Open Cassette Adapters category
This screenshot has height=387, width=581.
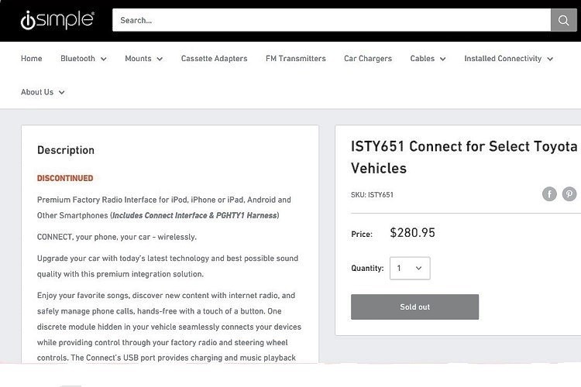pyautogui.click(x=214, y=59)
